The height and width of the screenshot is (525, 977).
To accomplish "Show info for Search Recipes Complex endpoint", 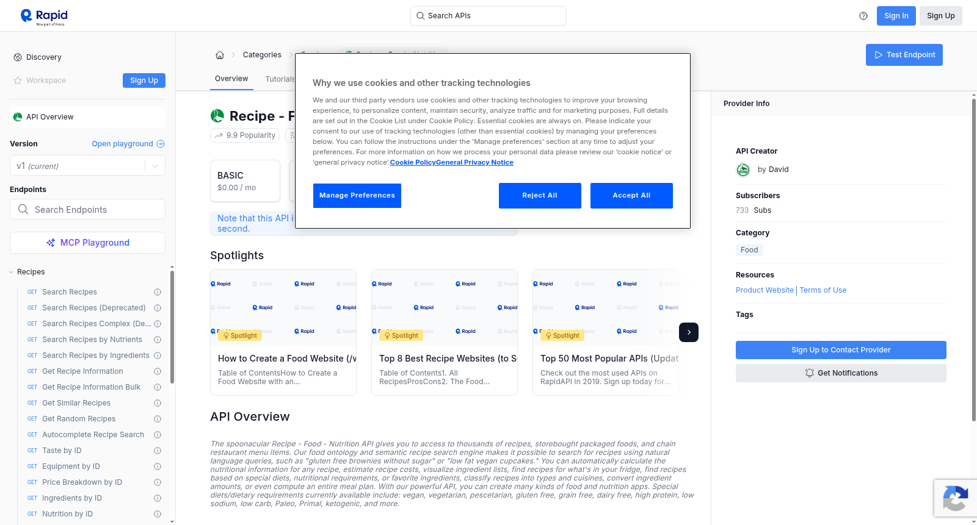I will (158, 324).
